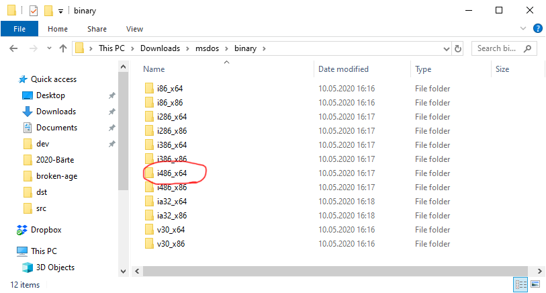Switch to the Share ribbon tab
This screenshot has width=546, height=293.
point(97,29)
